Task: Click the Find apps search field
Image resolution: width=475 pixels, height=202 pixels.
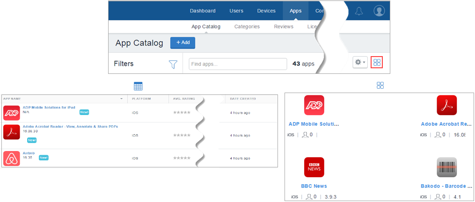Action: (238, 64)
